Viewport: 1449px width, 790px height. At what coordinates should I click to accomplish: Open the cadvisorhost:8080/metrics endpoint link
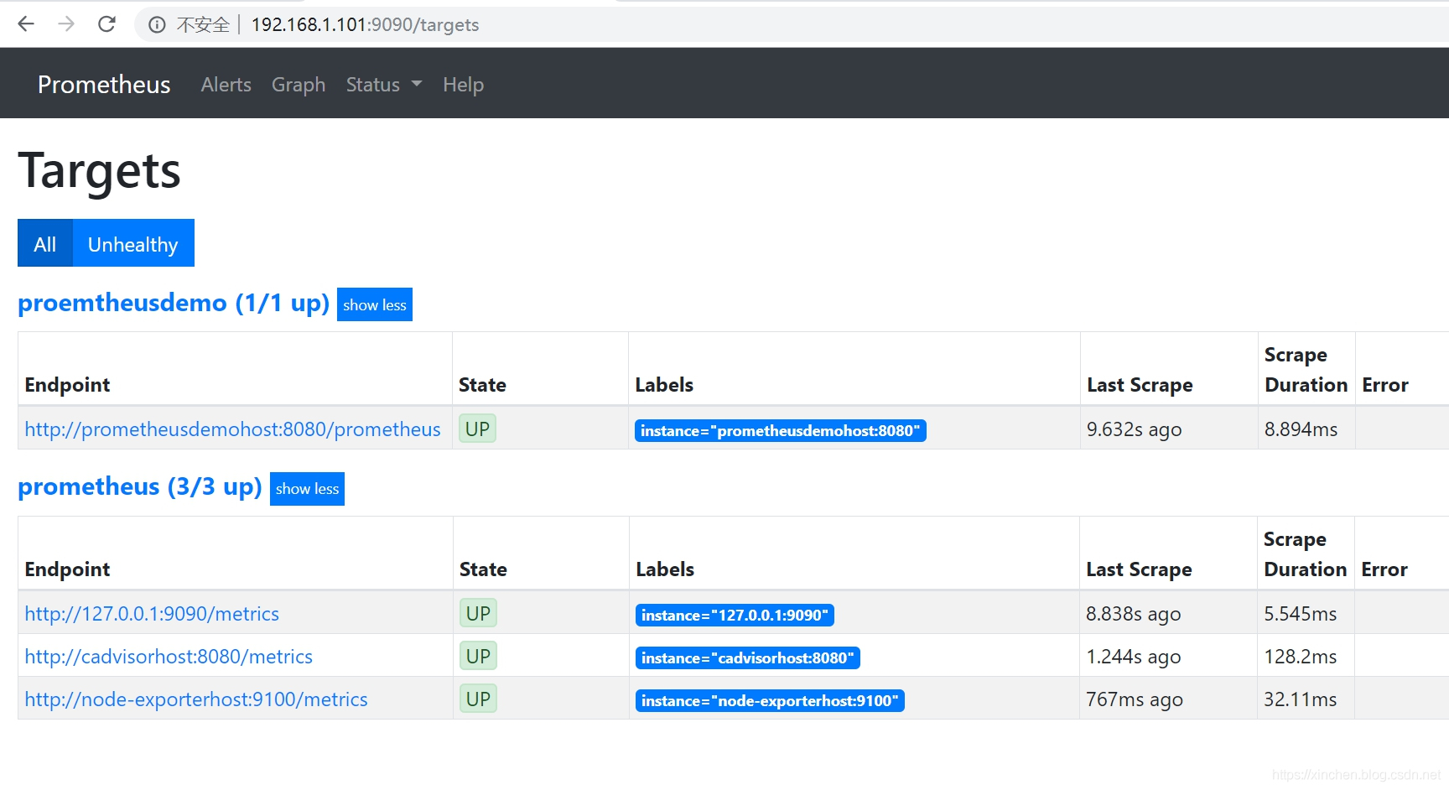pos(169,657)
